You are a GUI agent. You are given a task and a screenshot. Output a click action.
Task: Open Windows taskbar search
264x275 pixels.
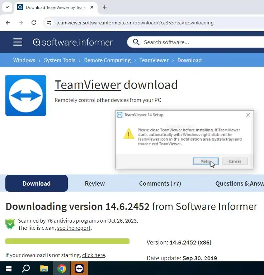26,268
